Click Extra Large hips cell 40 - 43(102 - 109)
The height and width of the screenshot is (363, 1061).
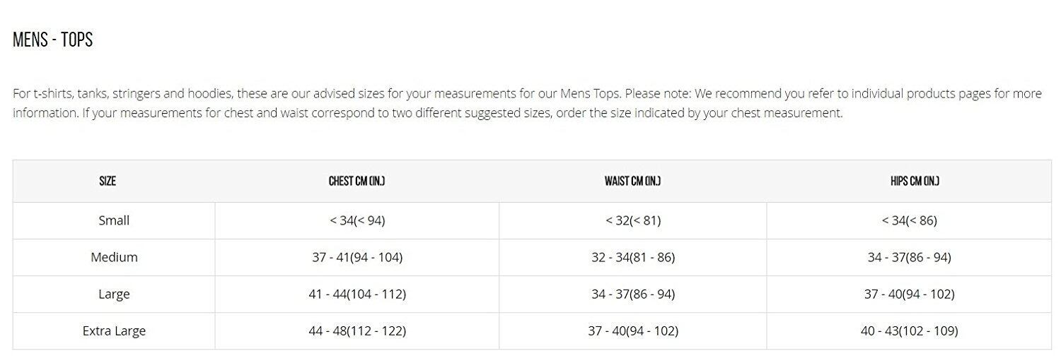(909, 331)
